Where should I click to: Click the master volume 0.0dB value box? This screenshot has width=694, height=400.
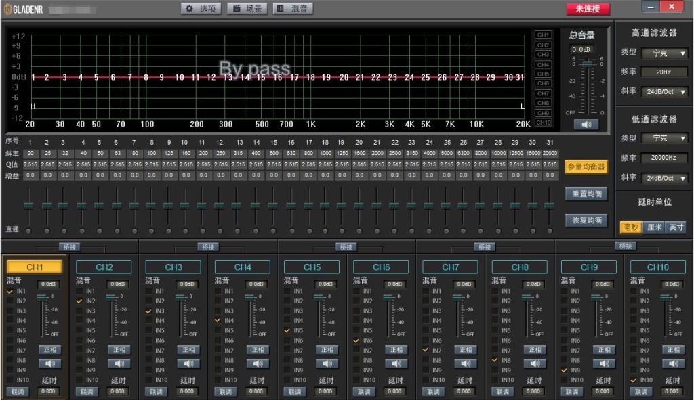[581, 49]
